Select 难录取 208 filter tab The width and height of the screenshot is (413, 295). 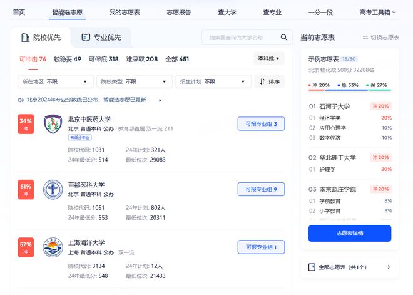click(x=142, y=59)
